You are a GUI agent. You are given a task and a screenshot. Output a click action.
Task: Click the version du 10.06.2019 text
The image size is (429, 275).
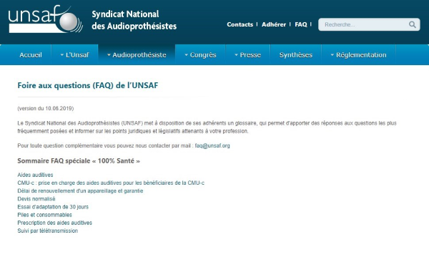46,108
